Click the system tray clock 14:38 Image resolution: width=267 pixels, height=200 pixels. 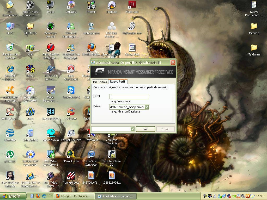point(260,196)
